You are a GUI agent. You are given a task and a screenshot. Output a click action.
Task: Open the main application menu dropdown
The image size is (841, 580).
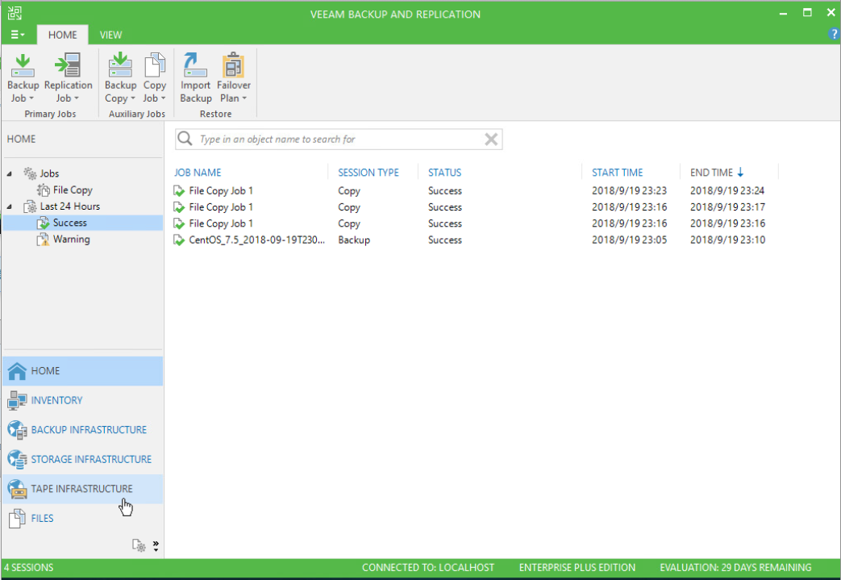pos(18,35)
